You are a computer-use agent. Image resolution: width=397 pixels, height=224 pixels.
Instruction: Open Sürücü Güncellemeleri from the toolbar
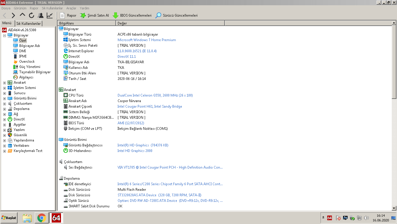point(177,15)
